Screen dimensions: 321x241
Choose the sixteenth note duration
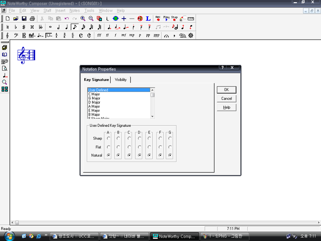[x=83, y=27]
